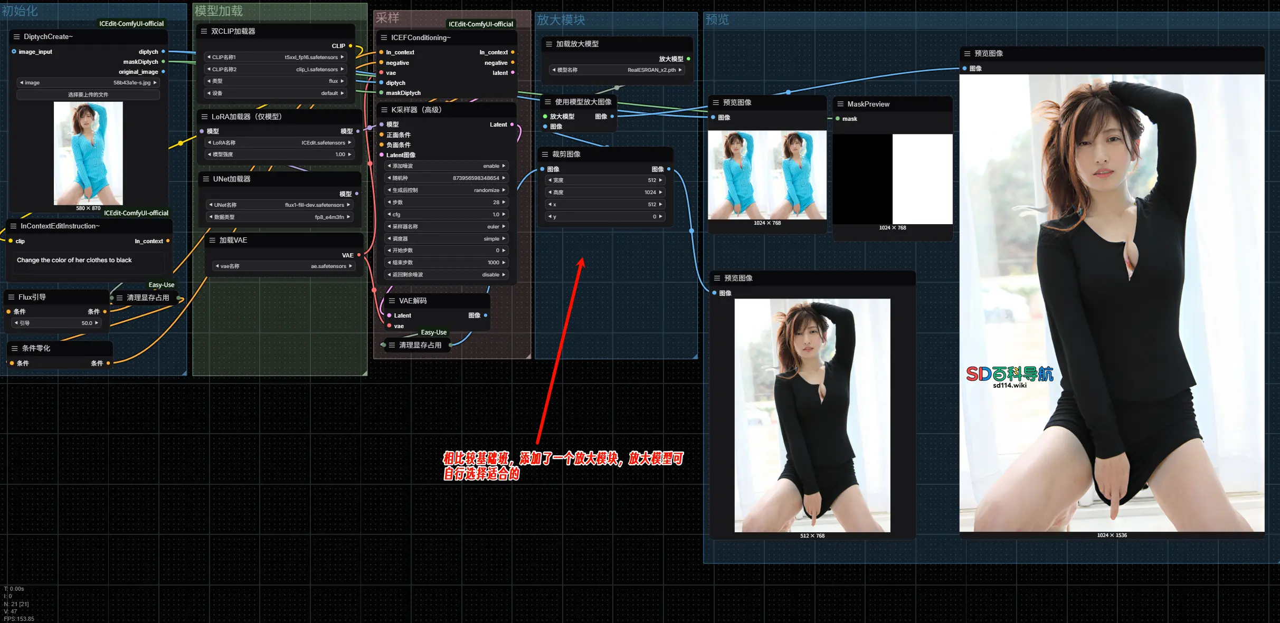Adjust the 引导 50.0 value in Flux引导

pyautogui.click(x=56, y=323)
